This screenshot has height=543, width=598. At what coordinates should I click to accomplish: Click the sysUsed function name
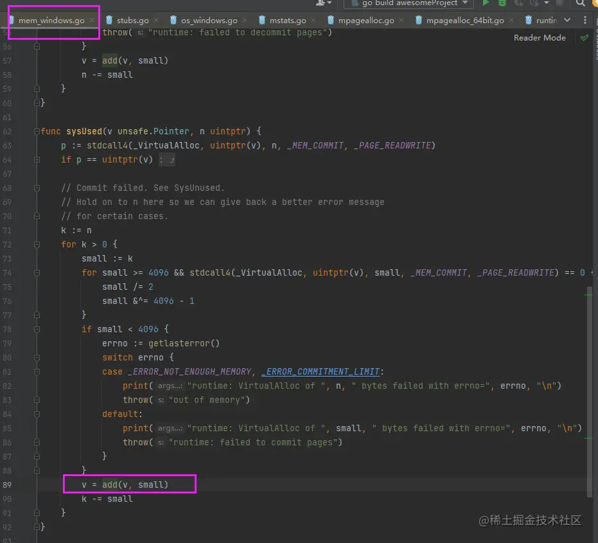point(84,131)
